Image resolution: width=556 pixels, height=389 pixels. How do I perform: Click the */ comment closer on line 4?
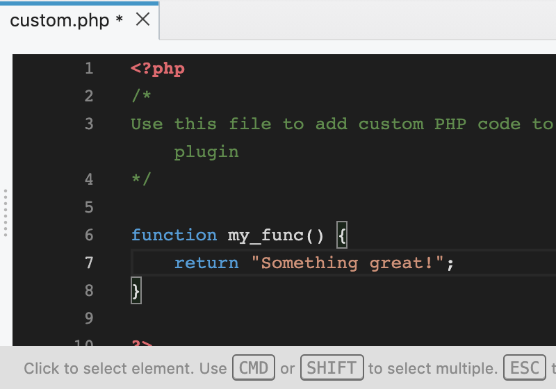tap(142, 179)
